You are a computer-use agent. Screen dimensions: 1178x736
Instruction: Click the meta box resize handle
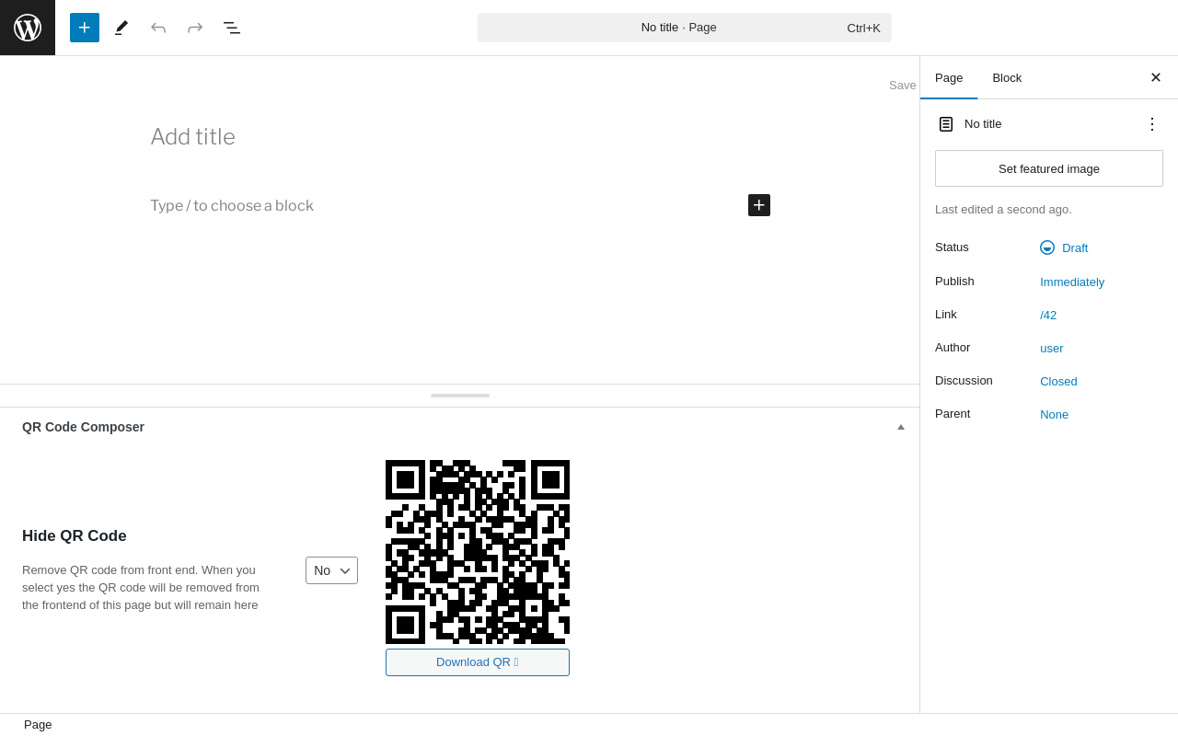(460, 396)
